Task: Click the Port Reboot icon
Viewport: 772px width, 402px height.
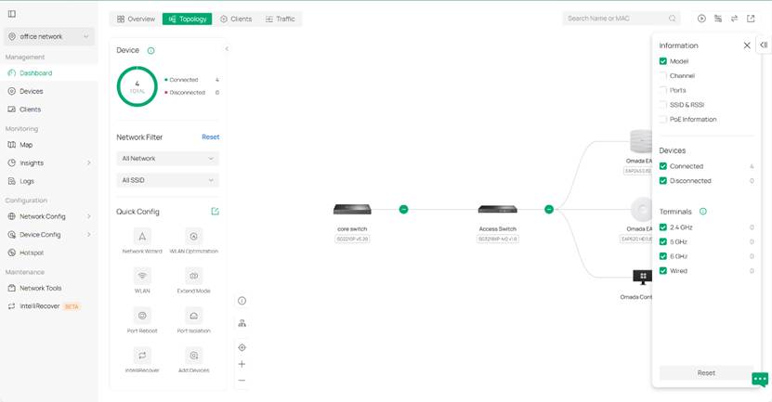Action: point(142,316)
